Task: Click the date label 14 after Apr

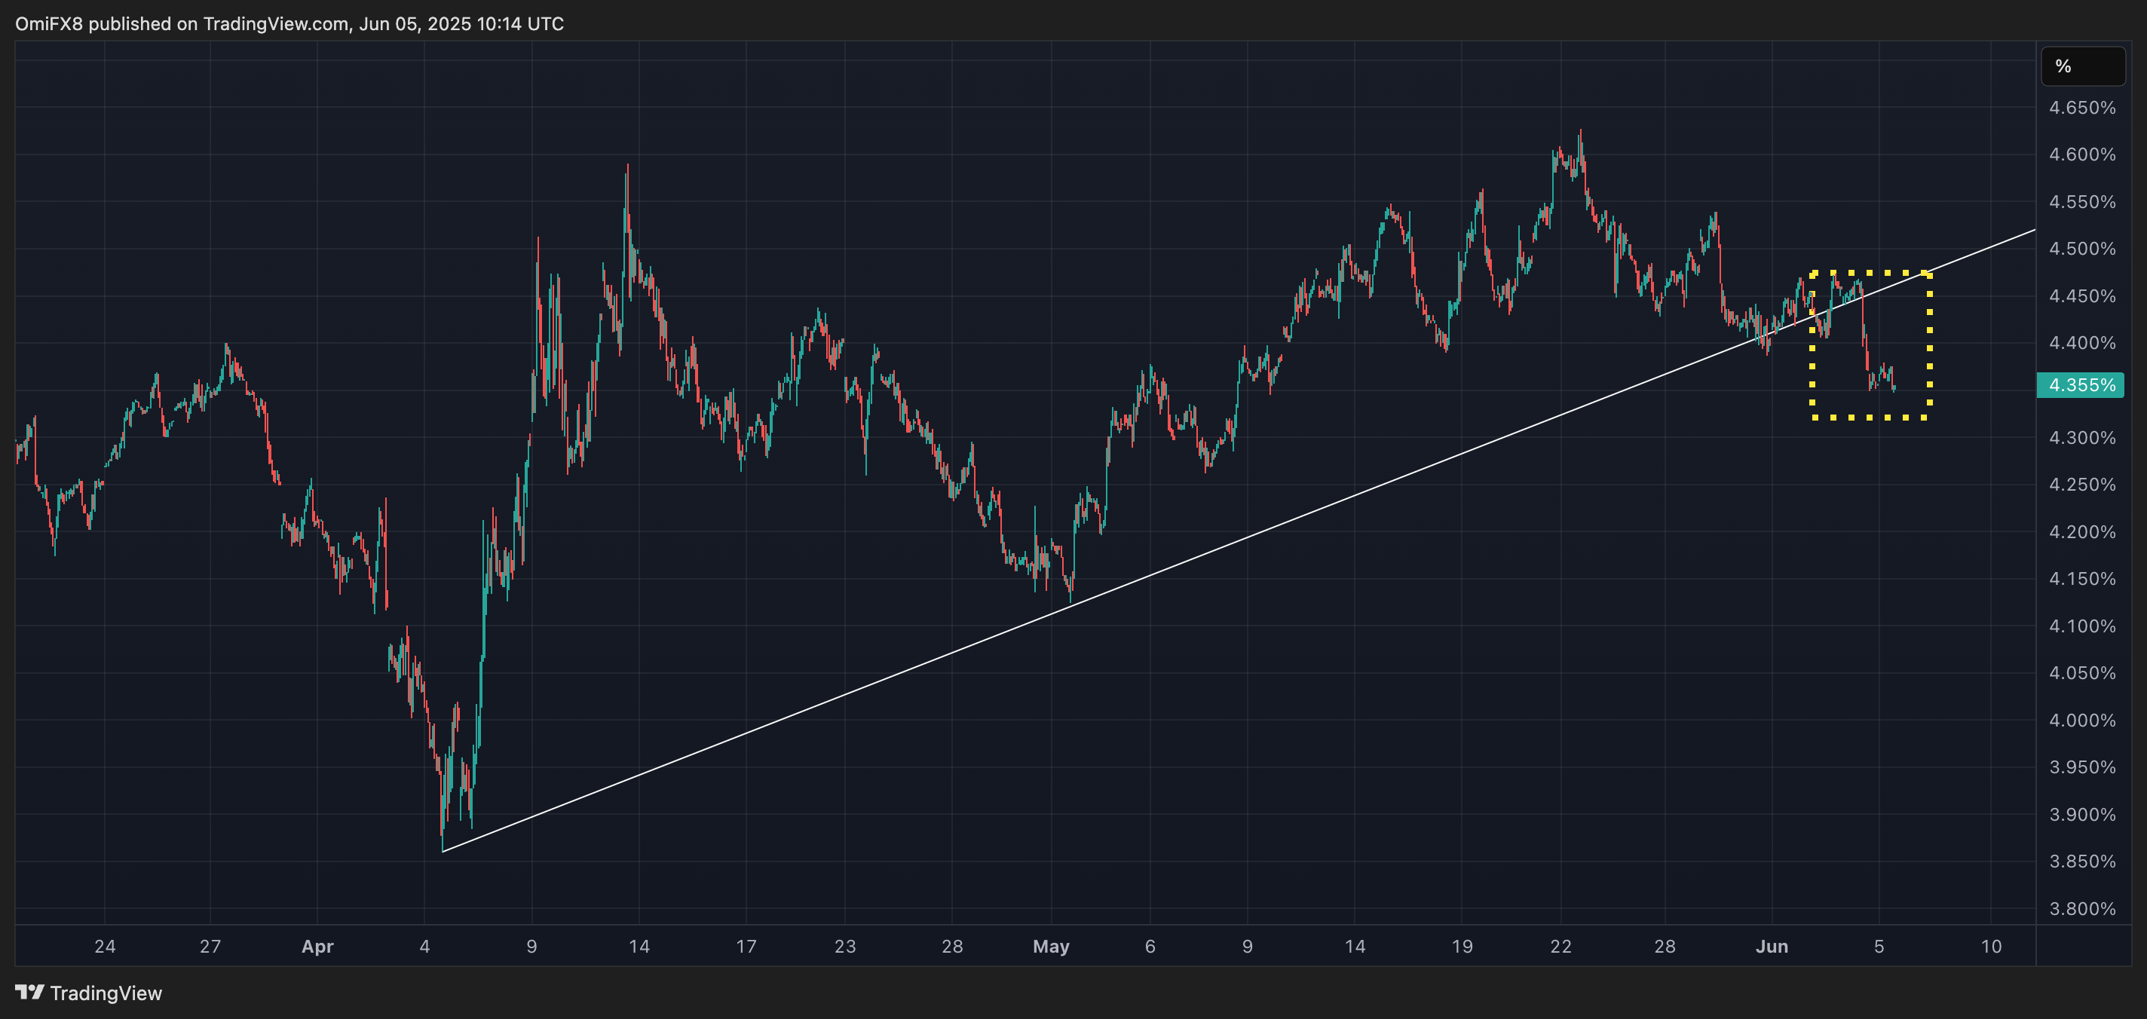Action: coord(639,947)
